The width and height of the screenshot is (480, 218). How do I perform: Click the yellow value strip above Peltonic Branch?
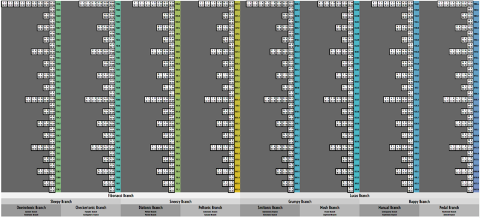(x=237, y=97)
